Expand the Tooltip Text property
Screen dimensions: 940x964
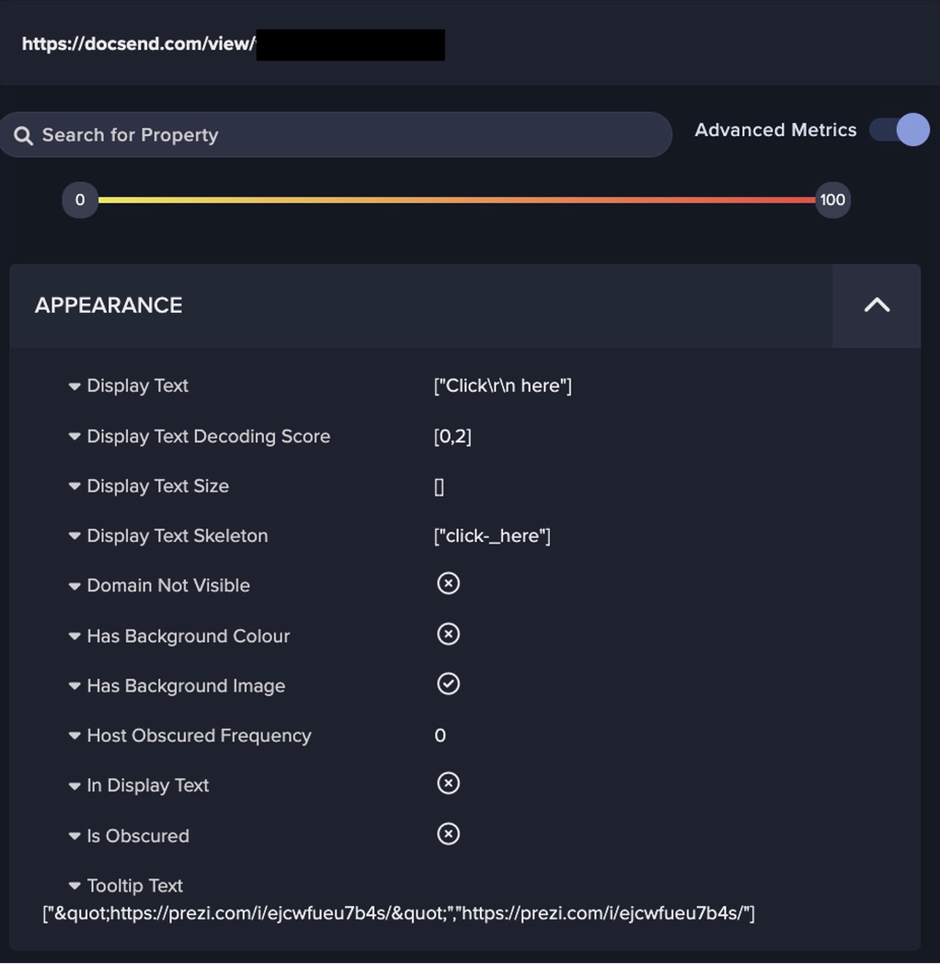coord(75,886)
